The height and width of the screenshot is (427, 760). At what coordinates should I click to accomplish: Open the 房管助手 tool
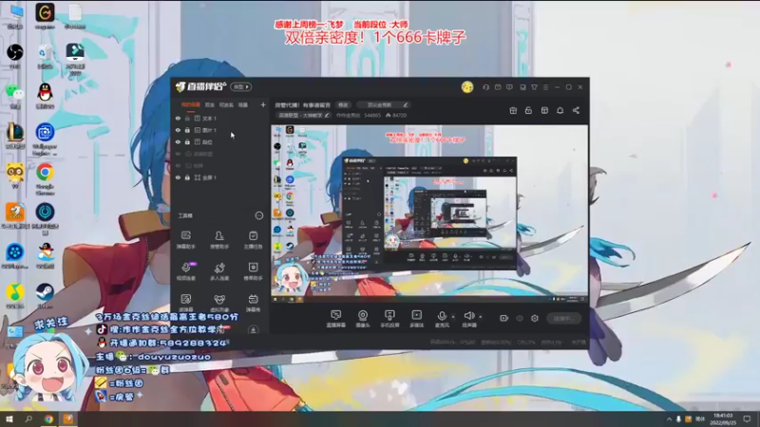pyautogui.click(x=219, y=240)
